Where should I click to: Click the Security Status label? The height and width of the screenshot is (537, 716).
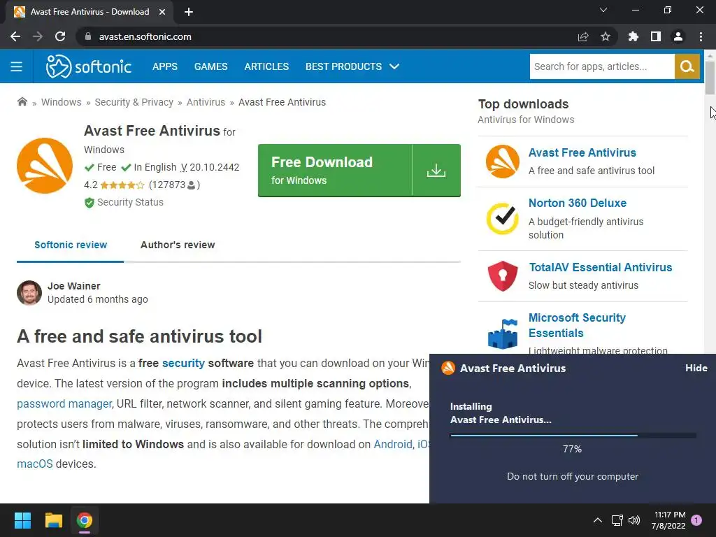(x=130, y=202)
